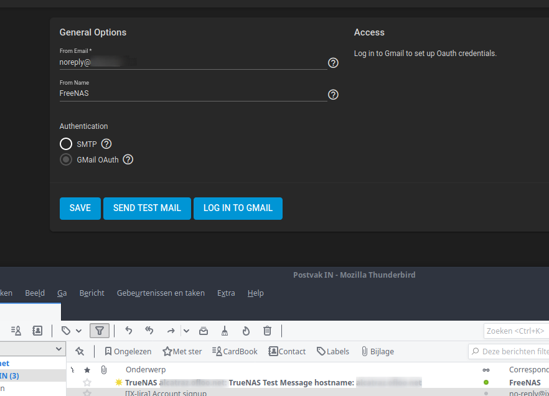Viewport: 549px width, 396px height.
Task: Open help for the From Name field
Action: (x=333, y=95)
